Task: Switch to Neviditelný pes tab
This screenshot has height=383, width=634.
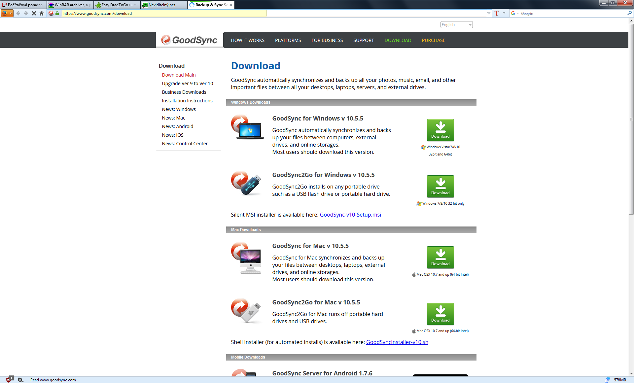Action: coord(163,5)
